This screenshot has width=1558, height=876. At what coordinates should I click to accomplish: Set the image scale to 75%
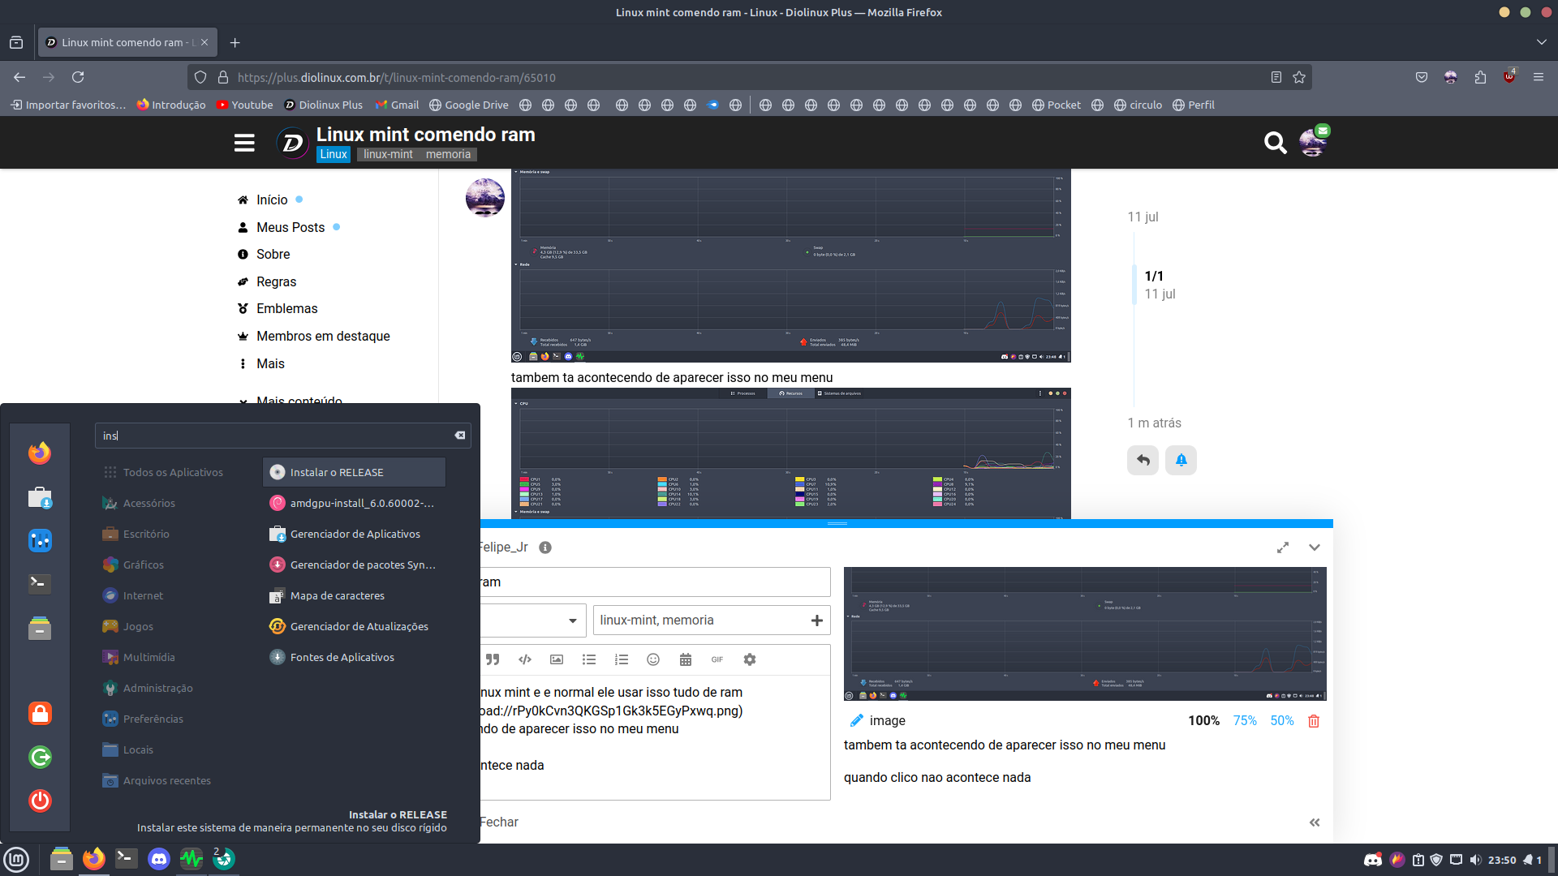pyautogui.click(x=1245, y=720)
